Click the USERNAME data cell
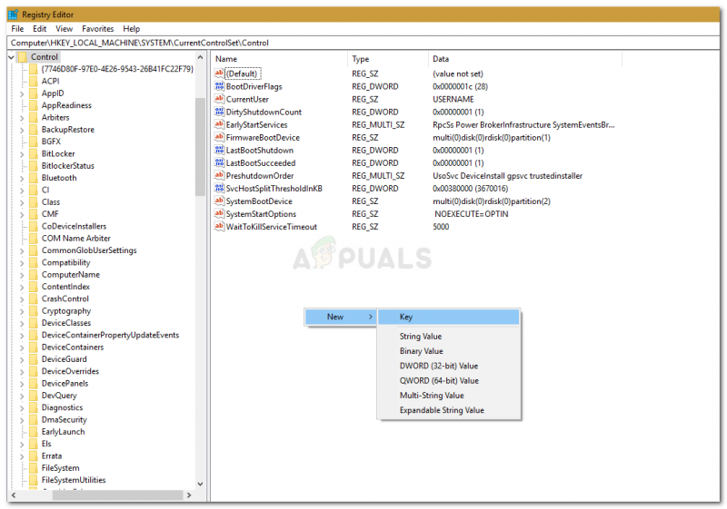 [453, 99]
